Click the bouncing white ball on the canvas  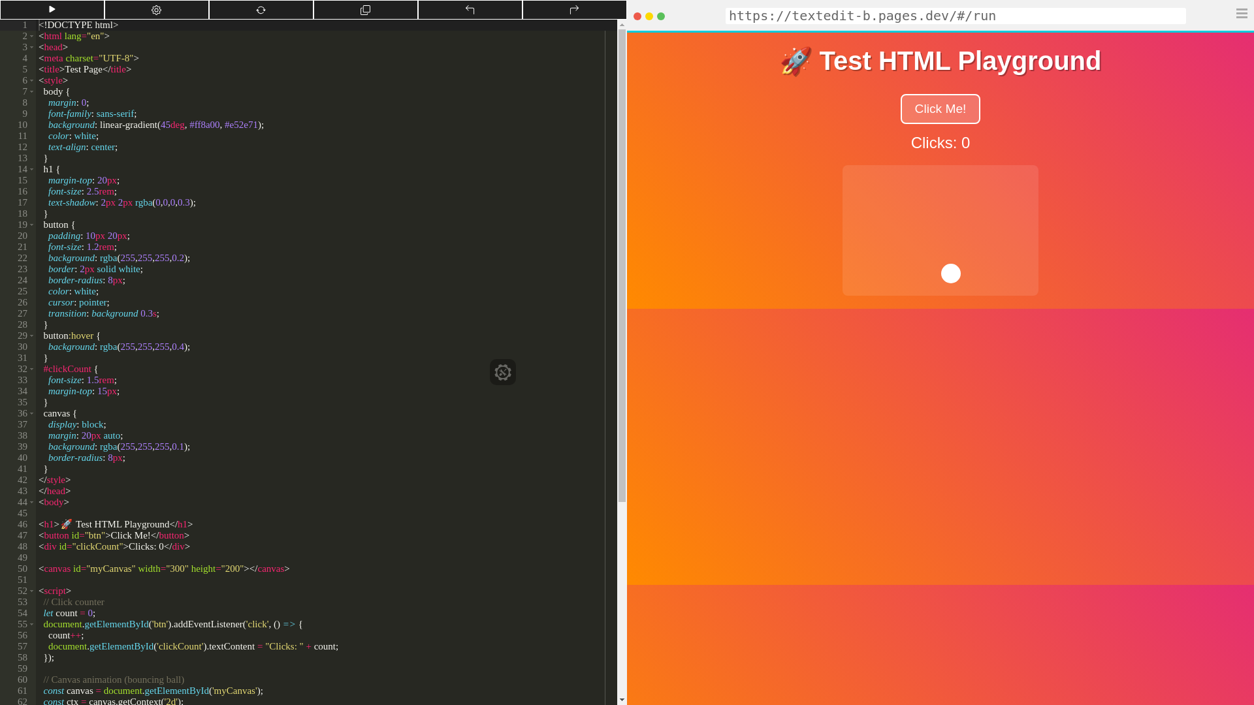951,274
